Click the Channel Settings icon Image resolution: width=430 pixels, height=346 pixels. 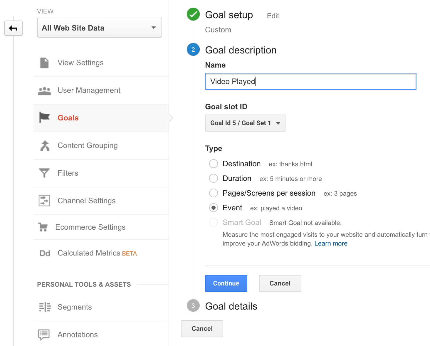click(x=44, y=201)
